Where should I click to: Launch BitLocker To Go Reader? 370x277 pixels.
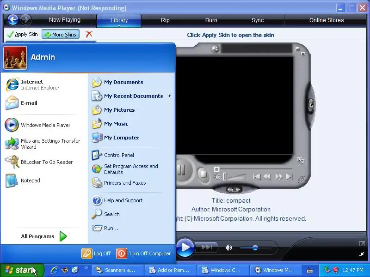click(39, 162)
